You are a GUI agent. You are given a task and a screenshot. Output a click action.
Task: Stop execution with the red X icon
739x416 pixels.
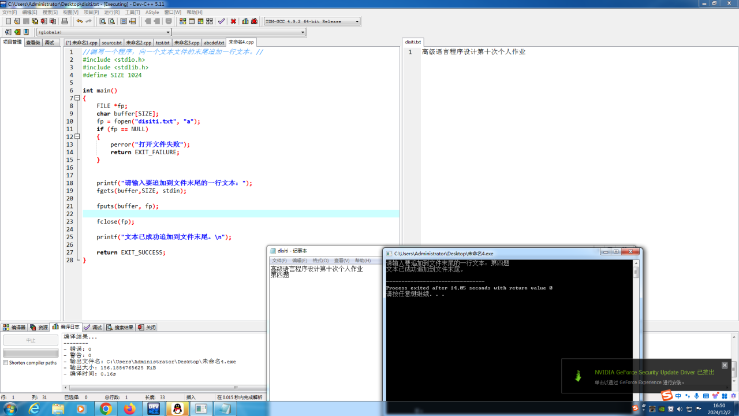click(233, 21)
